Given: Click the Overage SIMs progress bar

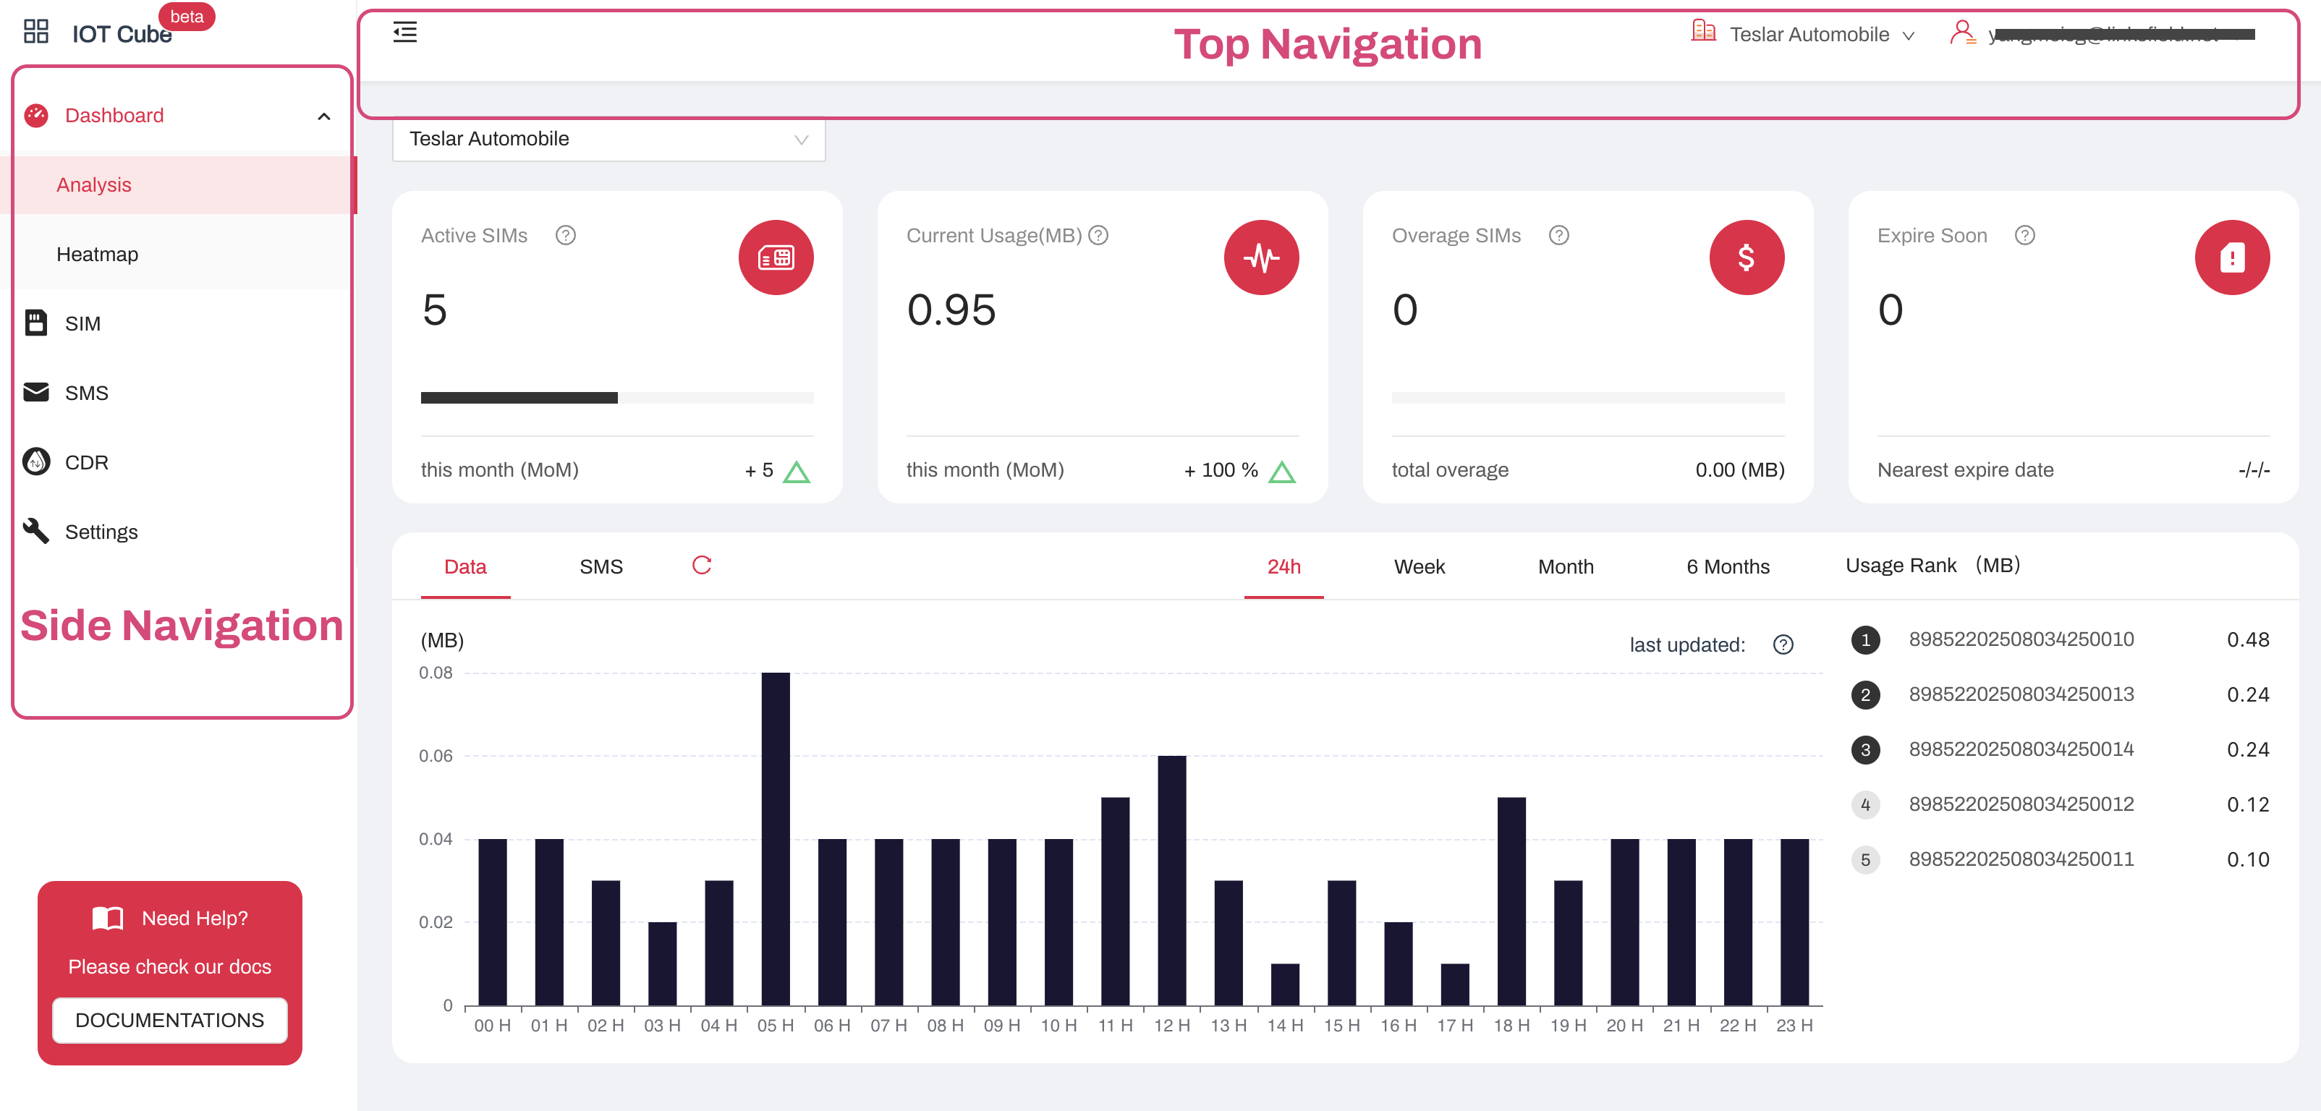Looking at the screenshot, I should (1587, 397).
